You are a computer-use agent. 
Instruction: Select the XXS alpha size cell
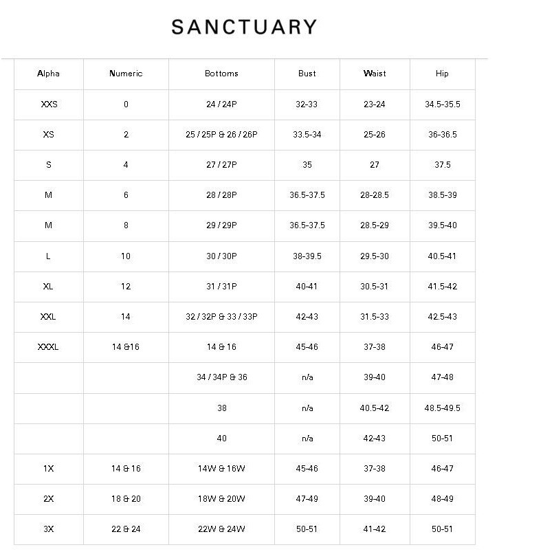pyautogui.click(x=49, y=104)
